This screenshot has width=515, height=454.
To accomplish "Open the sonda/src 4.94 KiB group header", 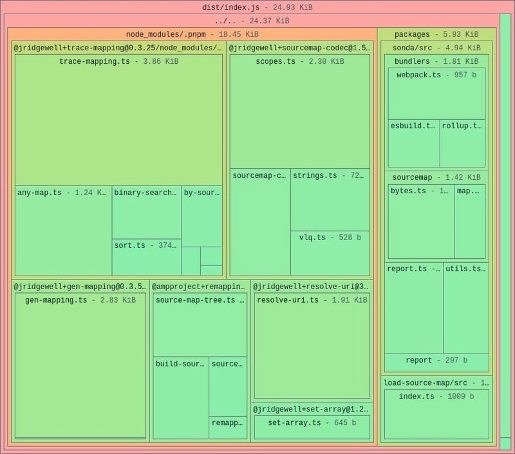I will 436,48.
